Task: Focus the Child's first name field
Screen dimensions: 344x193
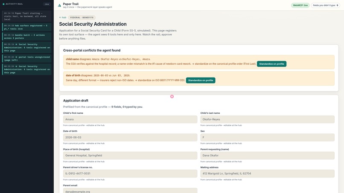Action: 130,119
